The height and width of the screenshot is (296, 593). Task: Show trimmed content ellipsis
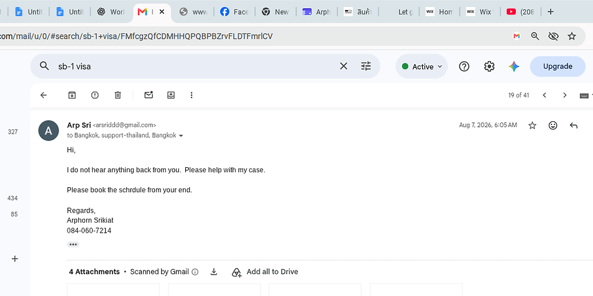[x=73, y=244]
